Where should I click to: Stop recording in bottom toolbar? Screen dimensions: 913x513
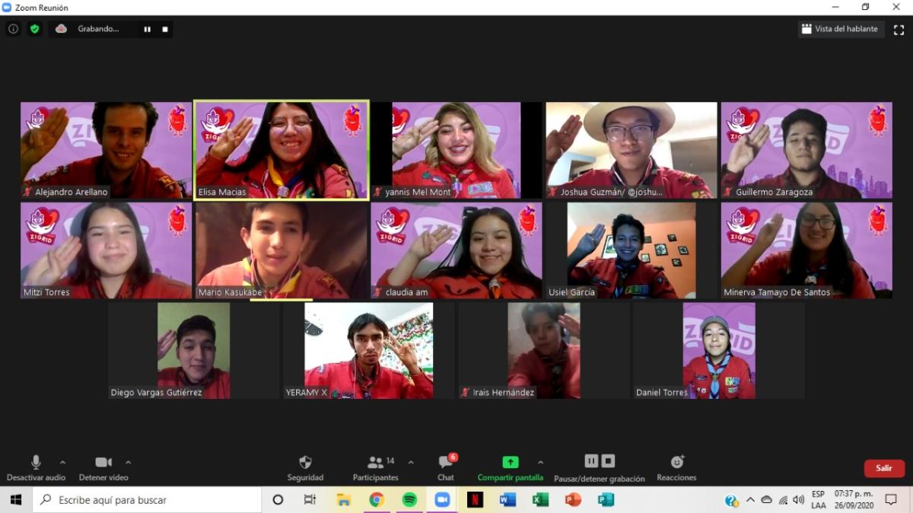608,461
